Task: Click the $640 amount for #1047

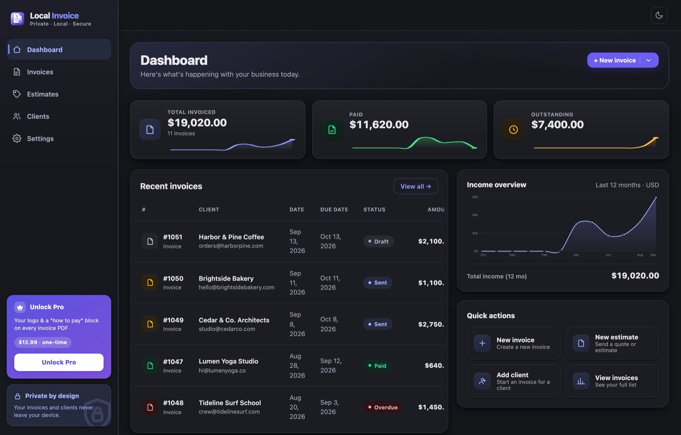Action: (x=434, y=366)
